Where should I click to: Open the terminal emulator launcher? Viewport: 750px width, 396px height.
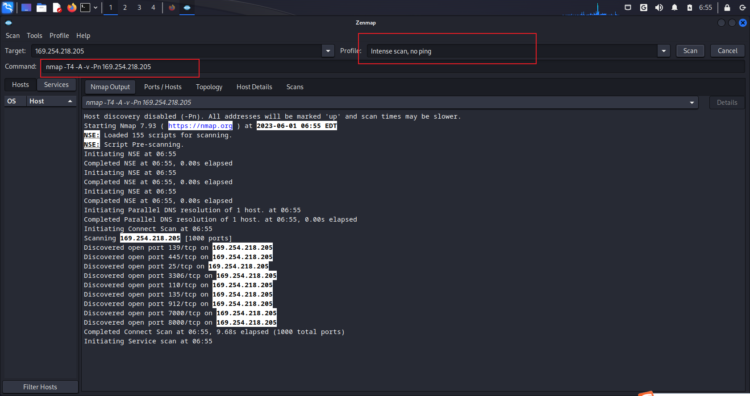point(85,8)
